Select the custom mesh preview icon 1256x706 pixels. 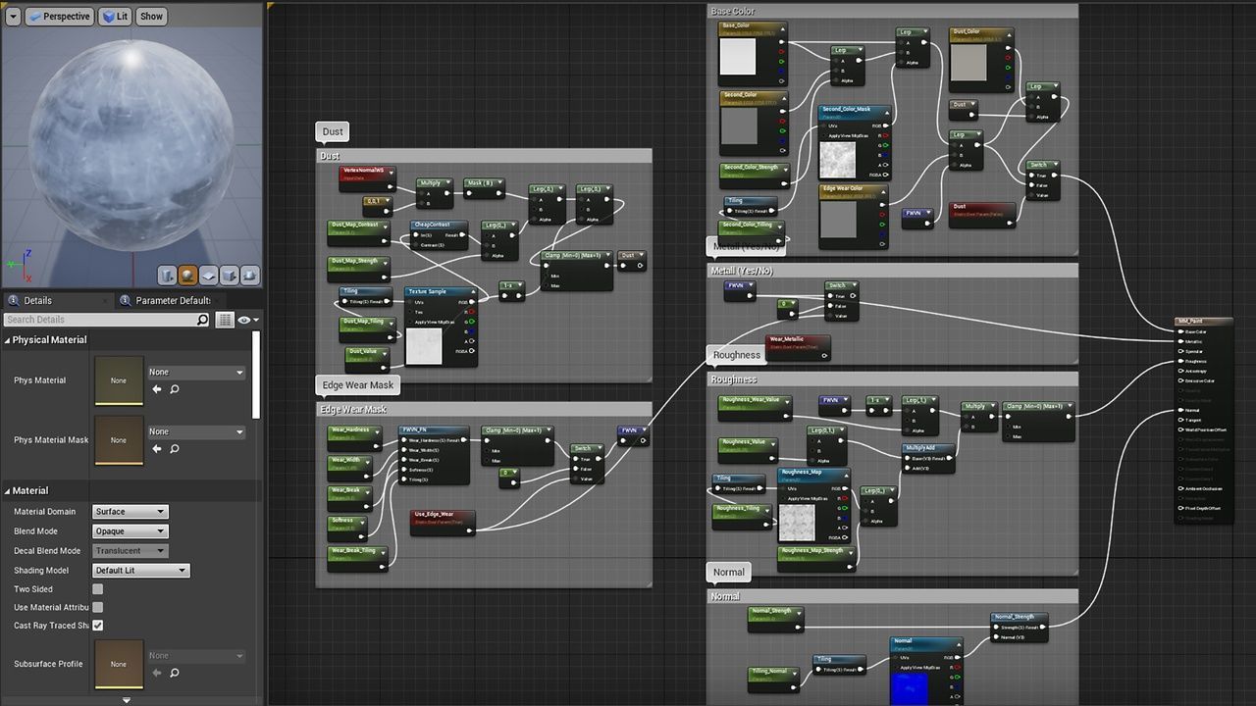click(249, 276)
